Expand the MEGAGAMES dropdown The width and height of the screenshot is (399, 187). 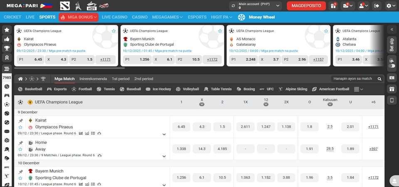tap(167, 17)
